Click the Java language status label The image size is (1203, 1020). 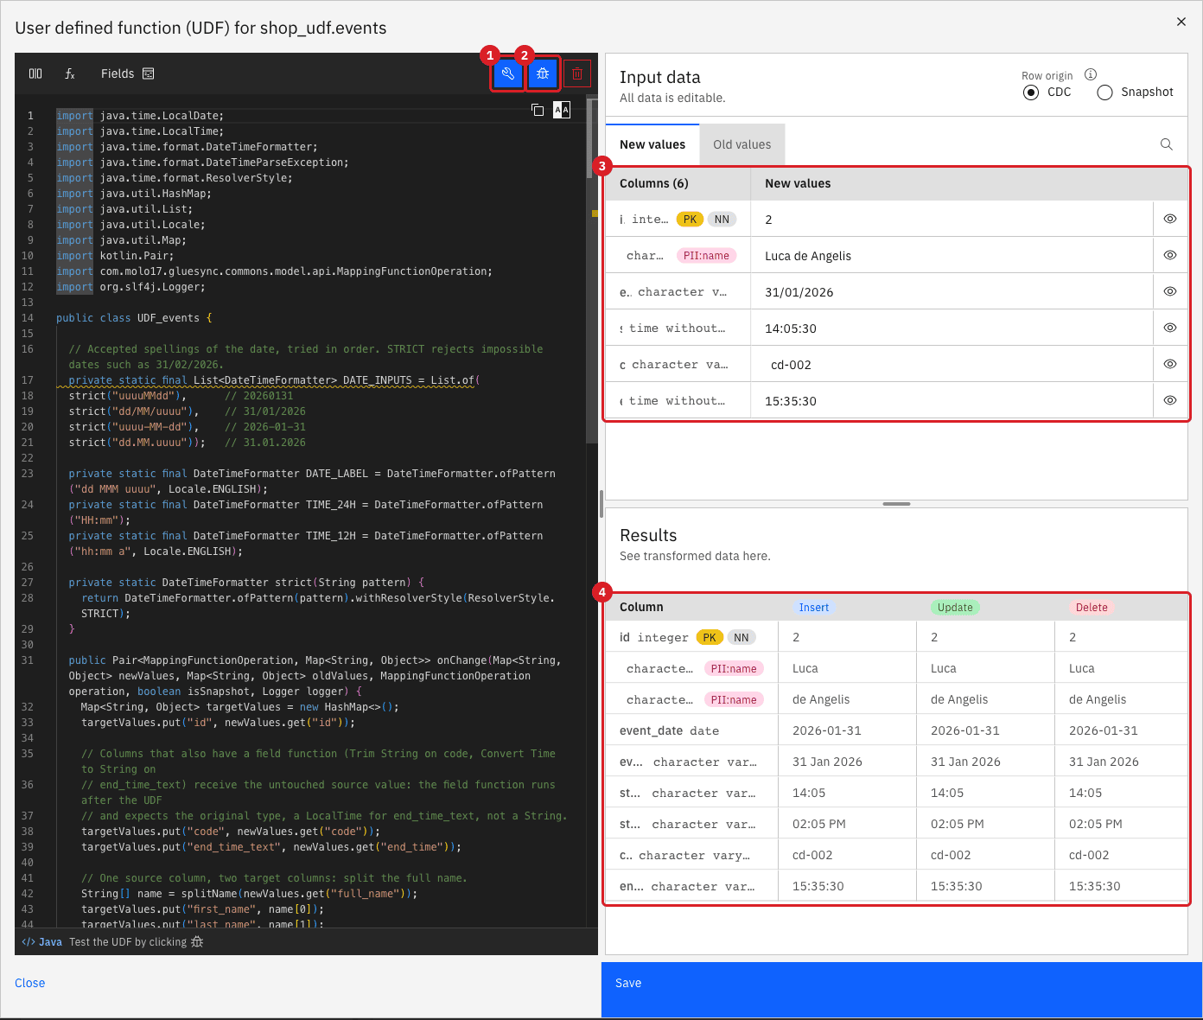point(42,942)
